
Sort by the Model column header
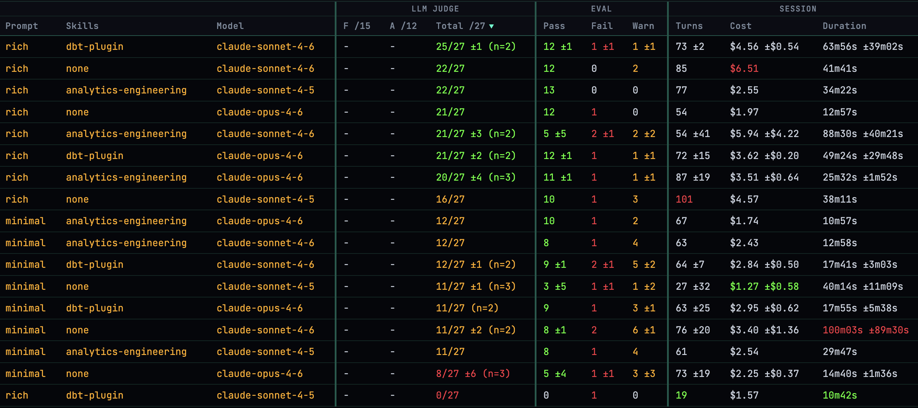click(230, 26)
